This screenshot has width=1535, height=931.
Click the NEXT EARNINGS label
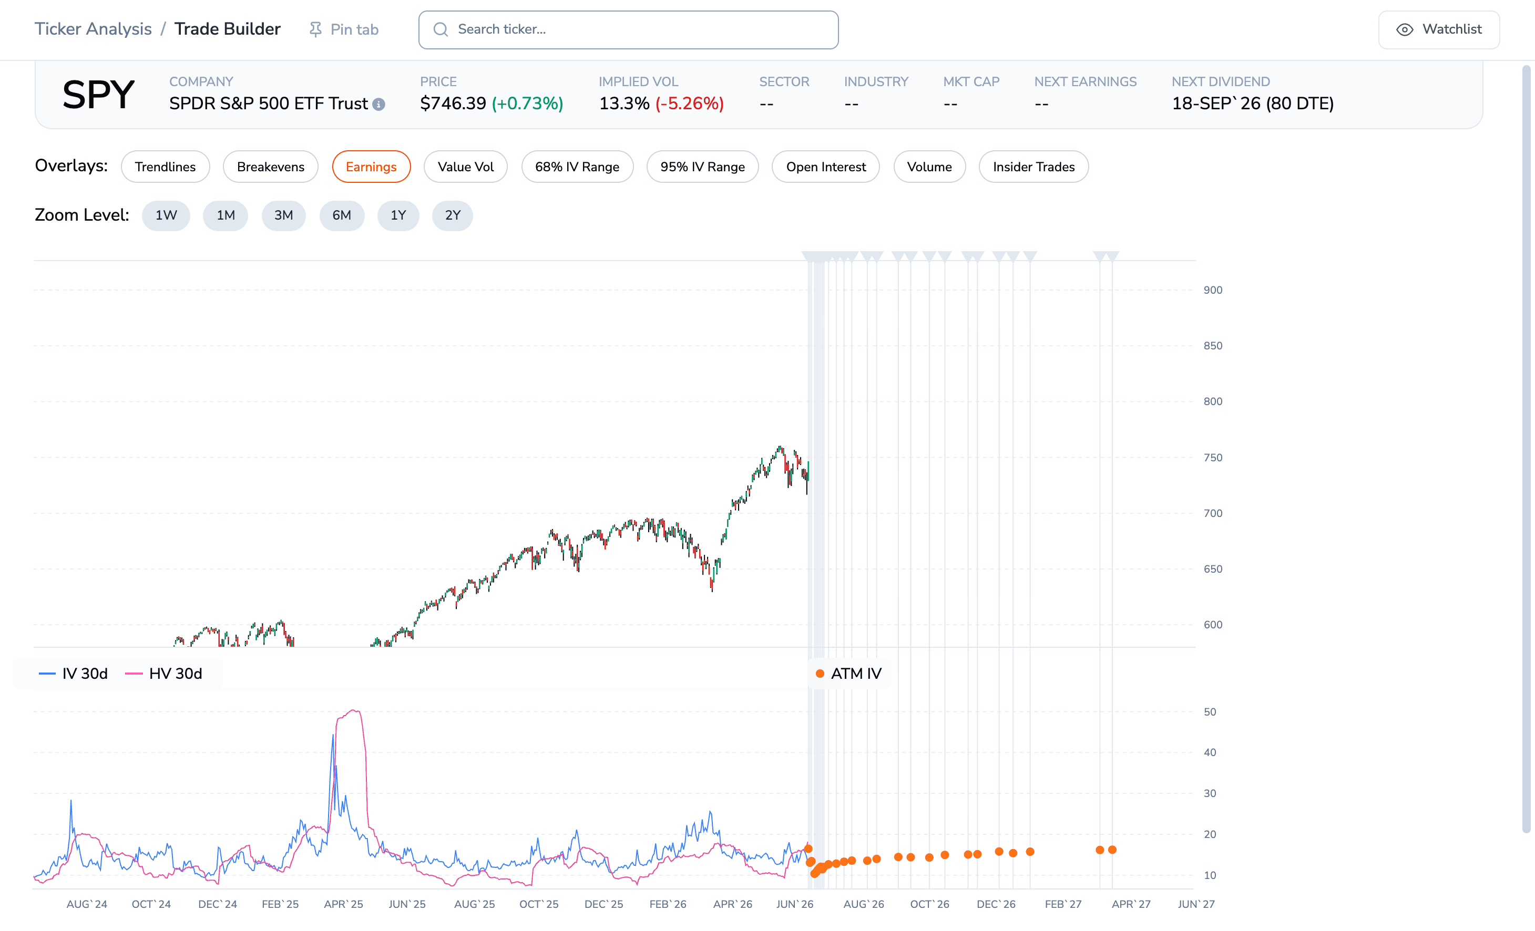(x=1085, y=81)
